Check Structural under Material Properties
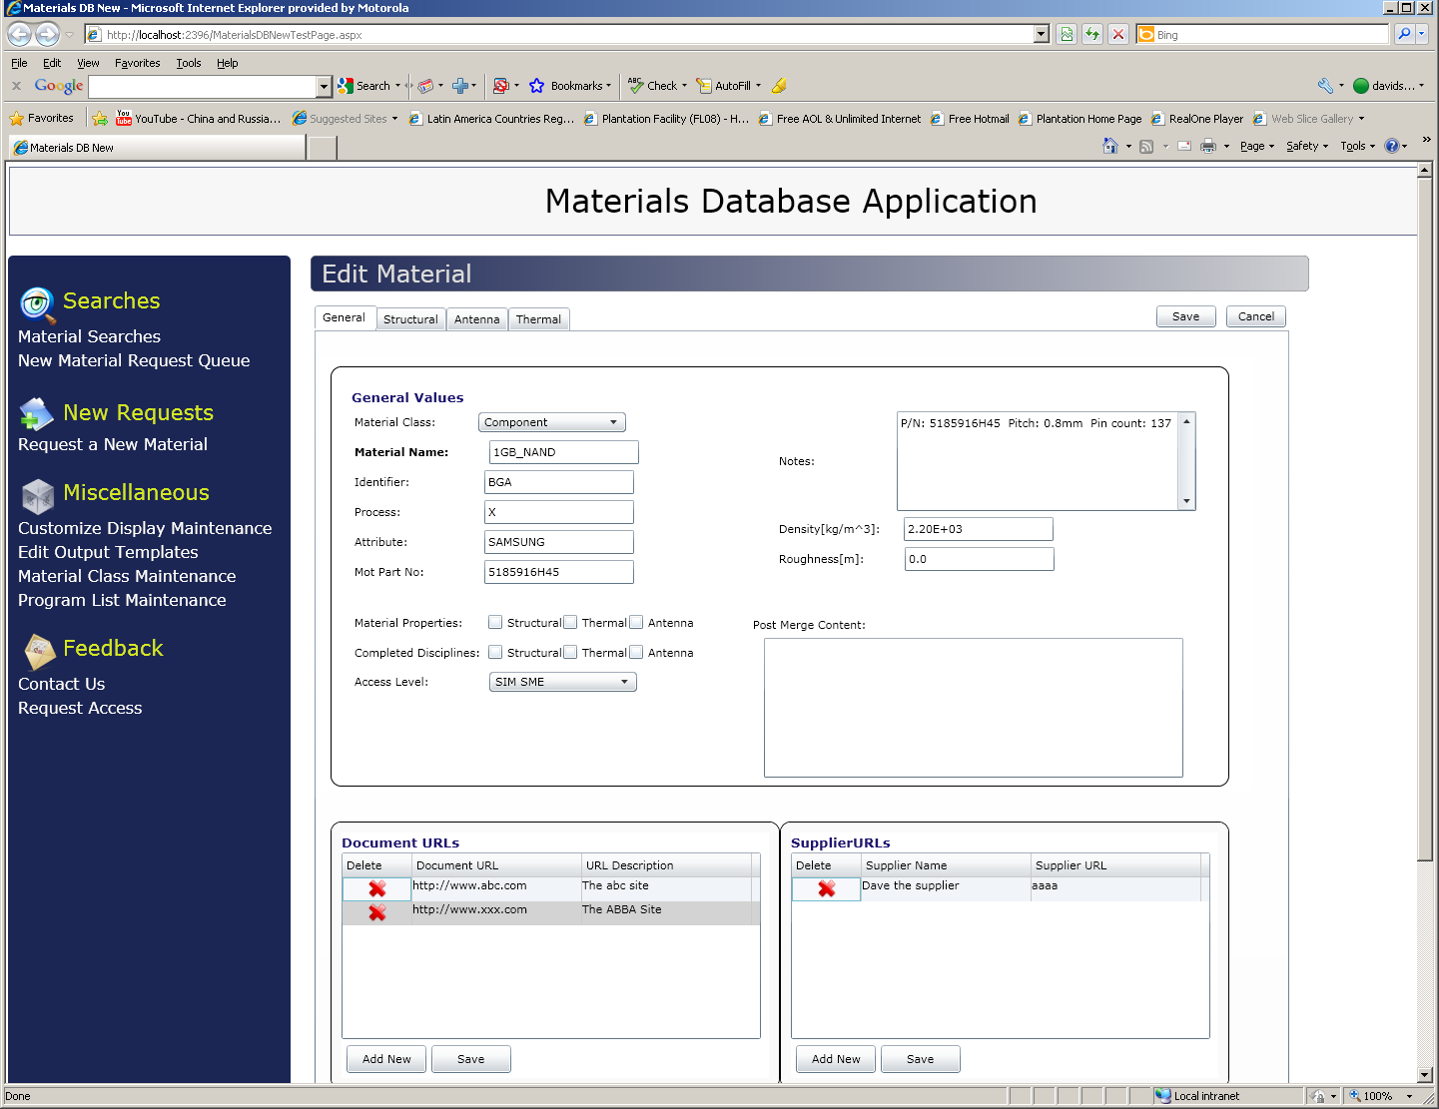 coord(495,622)
